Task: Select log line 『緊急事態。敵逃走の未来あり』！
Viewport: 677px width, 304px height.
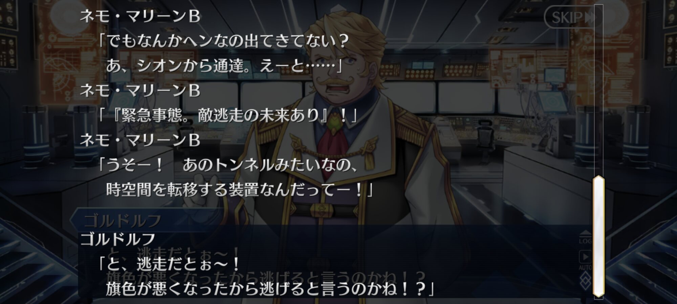Action: pyautogui.click(x=228, y=116)
